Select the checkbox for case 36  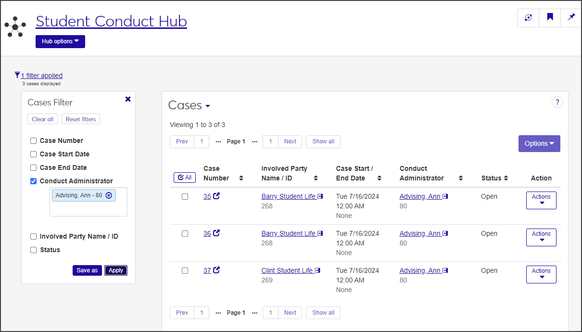click(185, 234)
